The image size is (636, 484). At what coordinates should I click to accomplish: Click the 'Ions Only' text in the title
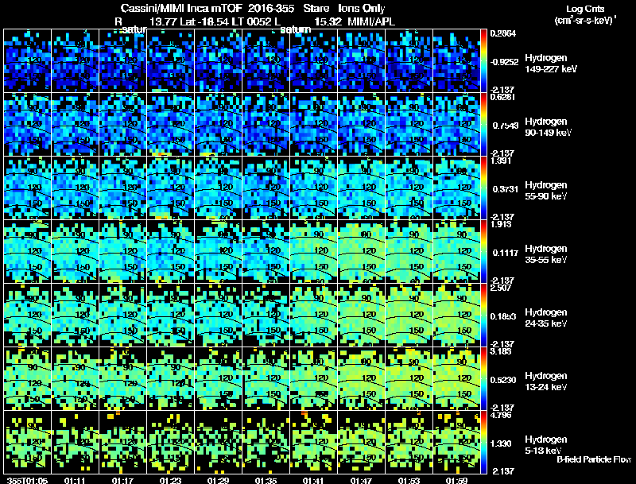pos(362,8)
